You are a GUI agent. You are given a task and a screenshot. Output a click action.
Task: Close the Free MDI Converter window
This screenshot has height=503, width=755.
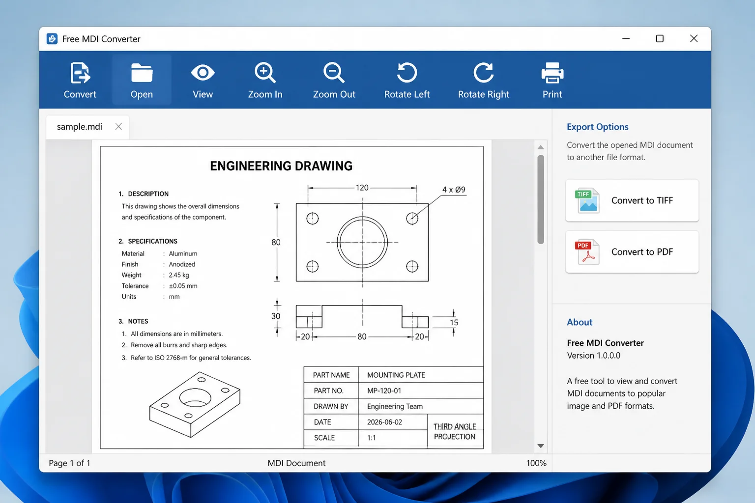click(x=694, y=38)
